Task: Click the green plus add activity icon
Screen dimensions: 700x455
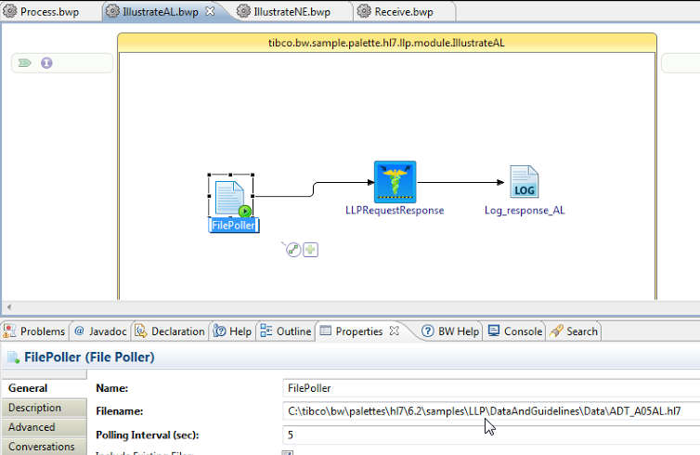Action: coord(311,249)
